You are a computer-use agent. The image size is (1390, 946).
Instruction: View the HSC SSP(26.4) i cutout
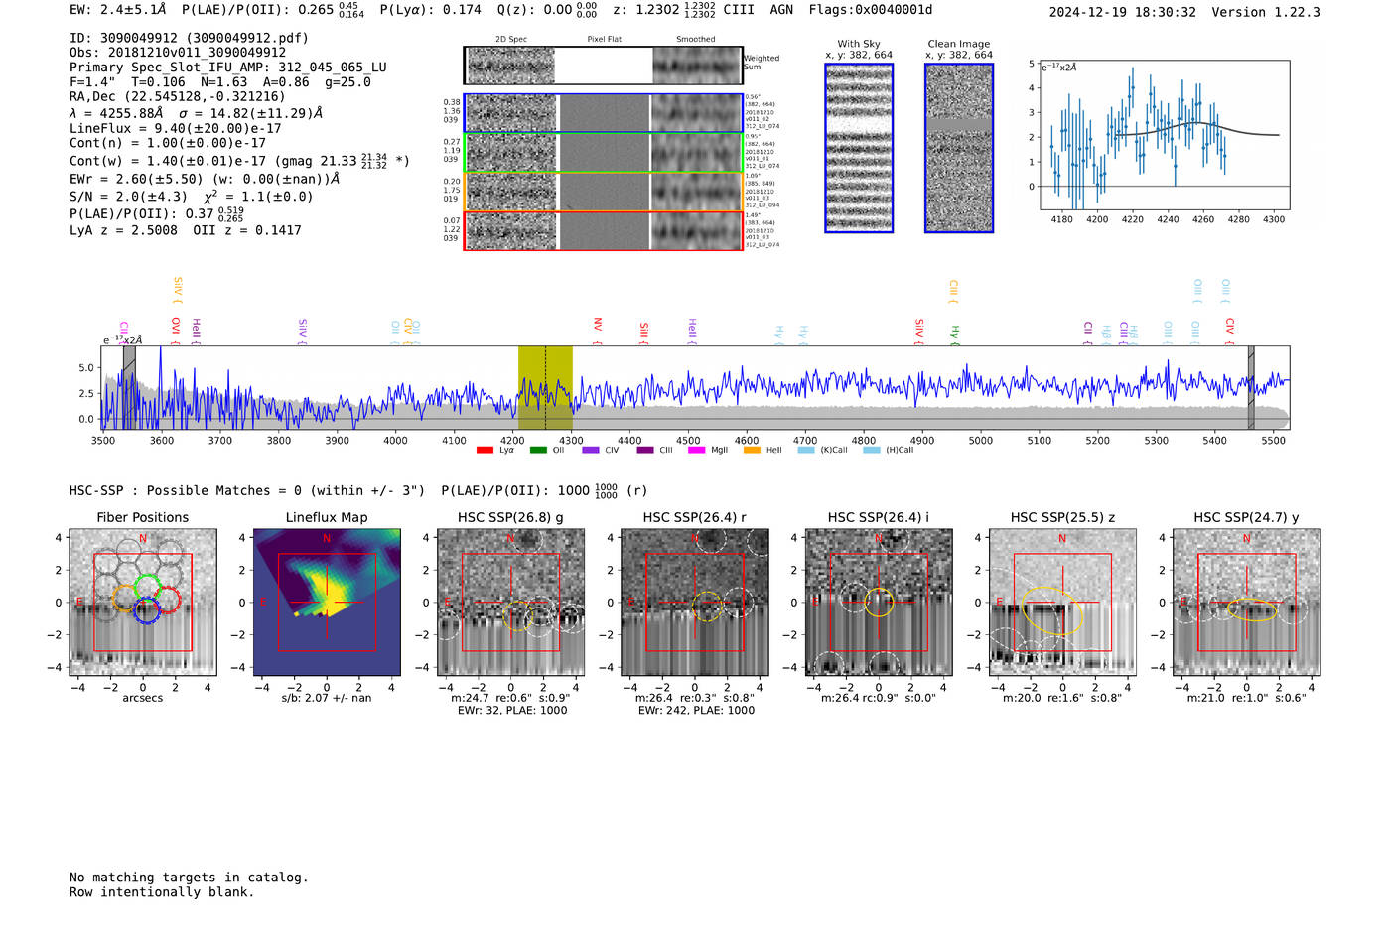879,603
